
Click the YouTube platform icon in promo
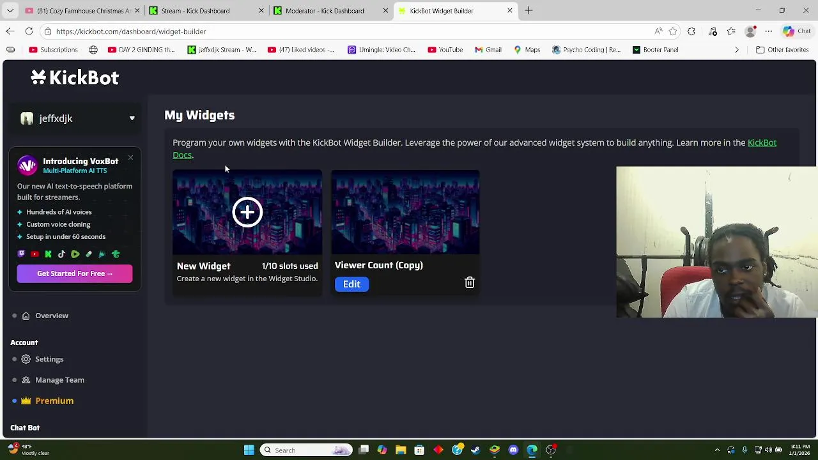35,254
